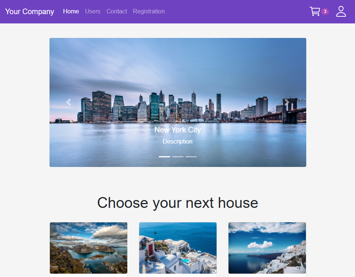Click the New York City caption
This screenshot has height=277, width=355.
[178, 130]
